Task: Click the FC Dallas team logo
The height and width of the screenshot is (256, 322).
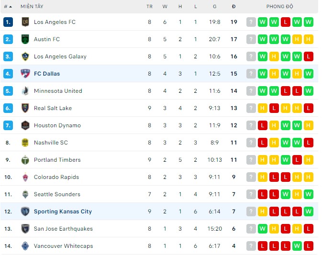Action: click(25, 74)
